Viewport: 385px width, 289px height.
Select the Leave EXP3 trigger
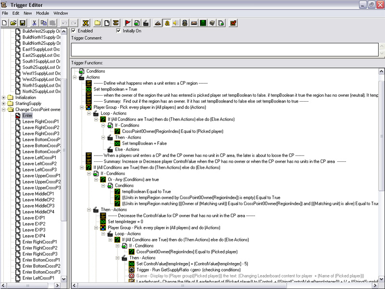34,230
